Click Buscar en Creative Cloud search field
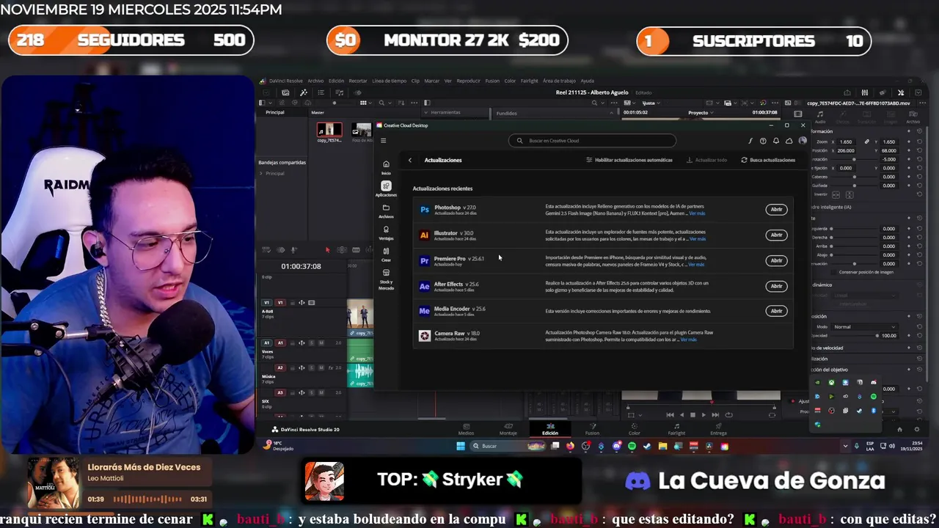Screen dimensions: 939x528 pyautogui.click(x=592, y=141)
